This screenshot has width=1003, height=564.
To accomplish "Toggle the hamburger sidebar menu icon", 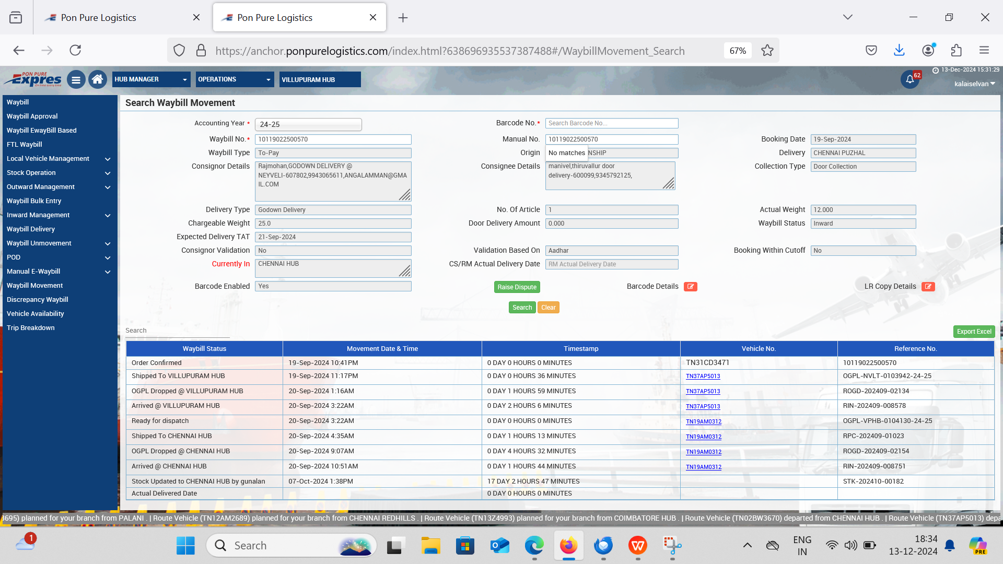I will [76, 80].
